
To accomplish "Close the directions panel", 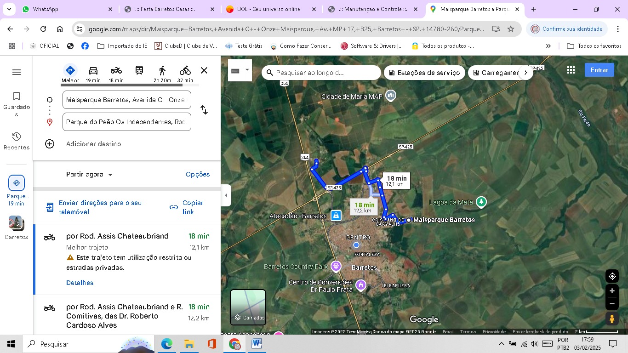I will point(204,70).
